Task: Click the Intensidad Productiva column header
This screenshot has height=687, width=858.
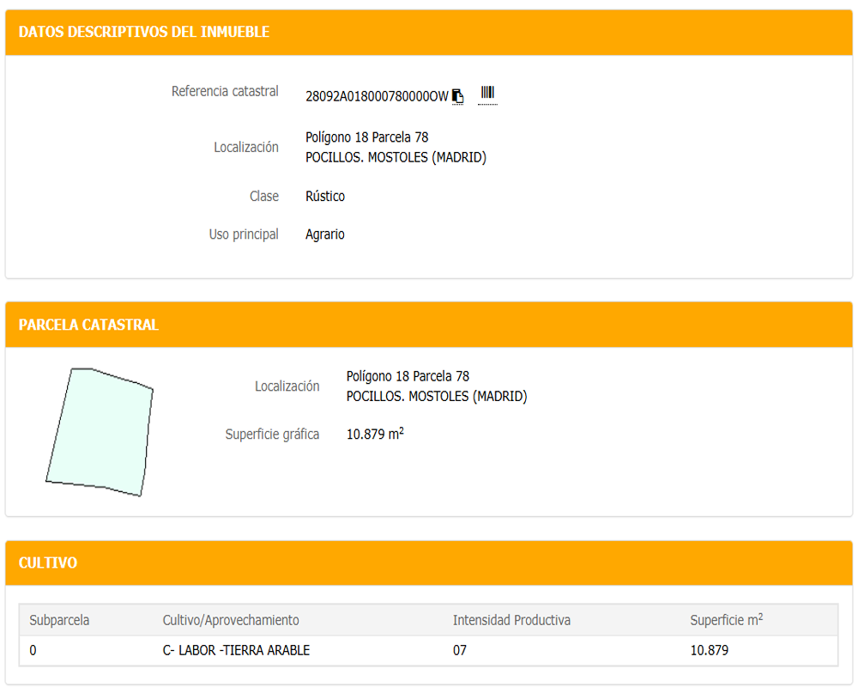Action: click(x=511, y=620)
